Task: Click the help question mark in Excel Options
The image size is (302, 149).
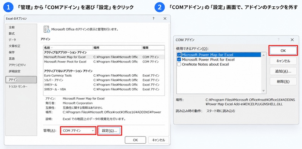Action: [154, 18]
